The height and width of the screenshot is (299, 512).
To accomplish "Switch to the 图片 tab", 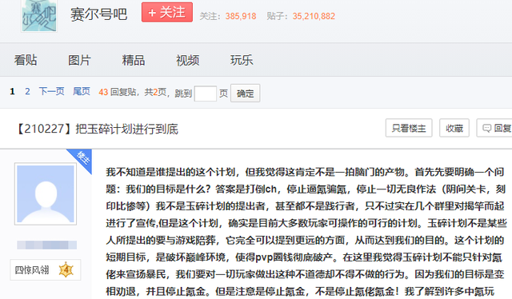I will coord(79,60).
